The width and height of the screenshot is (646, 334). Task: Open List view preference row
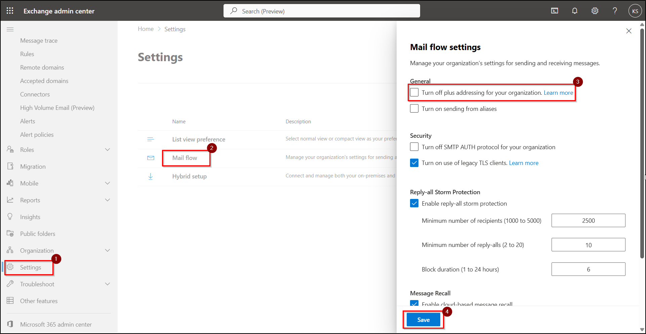(199, 139)
